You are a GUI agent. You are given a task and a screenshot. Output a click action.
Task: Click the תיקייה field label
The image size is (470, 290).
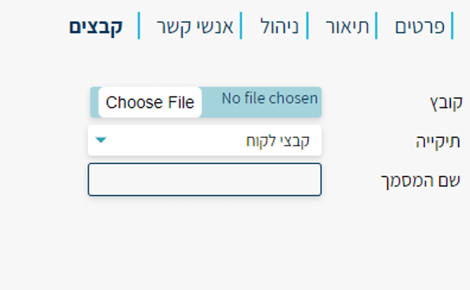[438, 141]
